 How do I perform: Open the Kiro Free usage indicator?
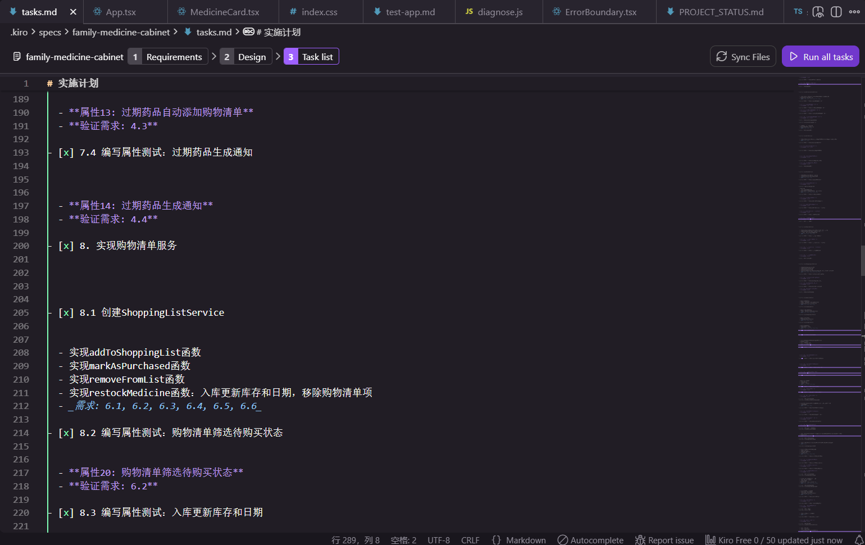774,540
